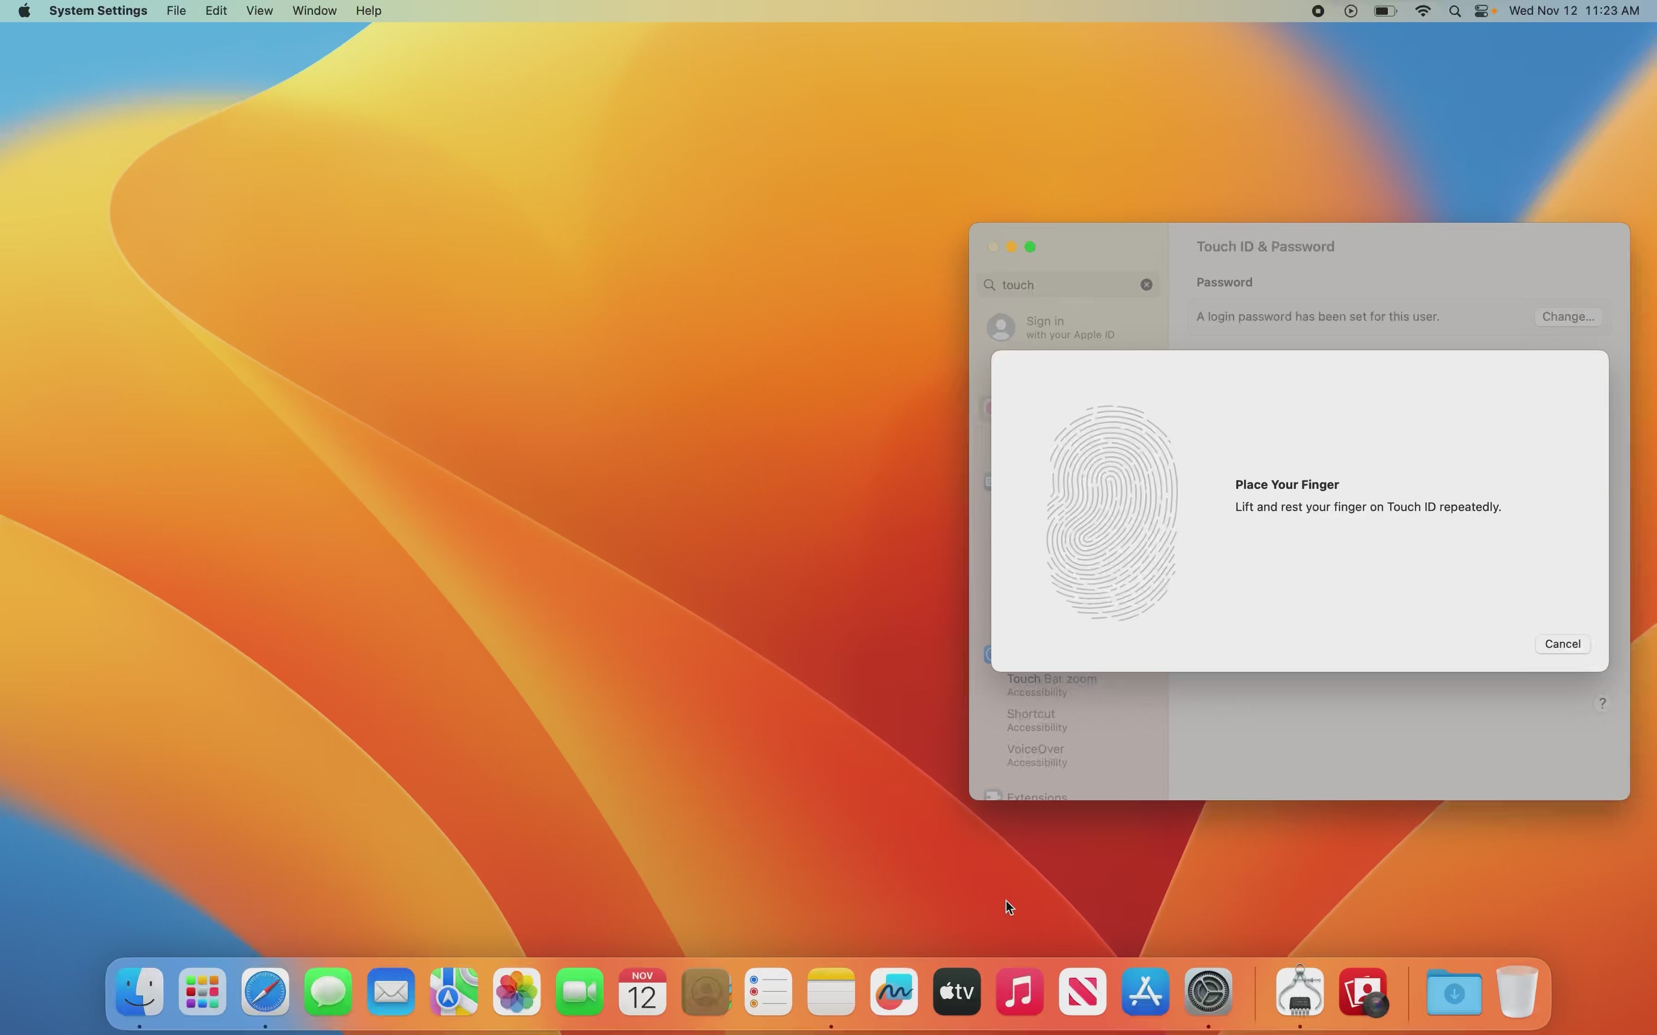Open the App Store from the Dock
This screenshot has width=1657, height=1035.
tap(1145, 991)
